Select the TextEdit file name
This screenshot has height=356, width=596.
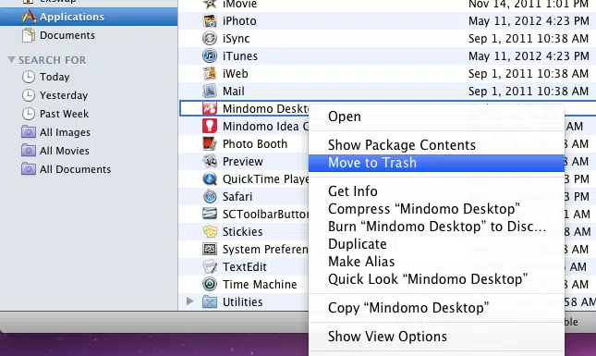(x=245, y=266)
